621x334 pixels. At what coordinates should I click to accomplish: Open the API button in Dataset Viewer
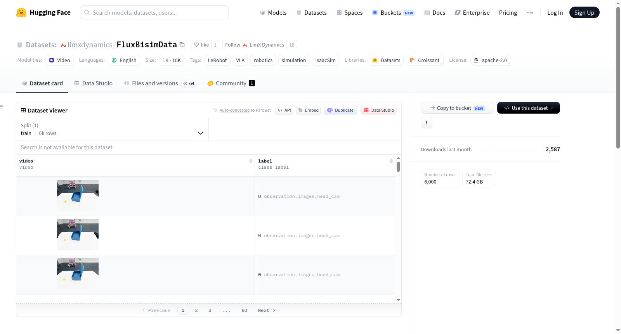pos(284,110)
